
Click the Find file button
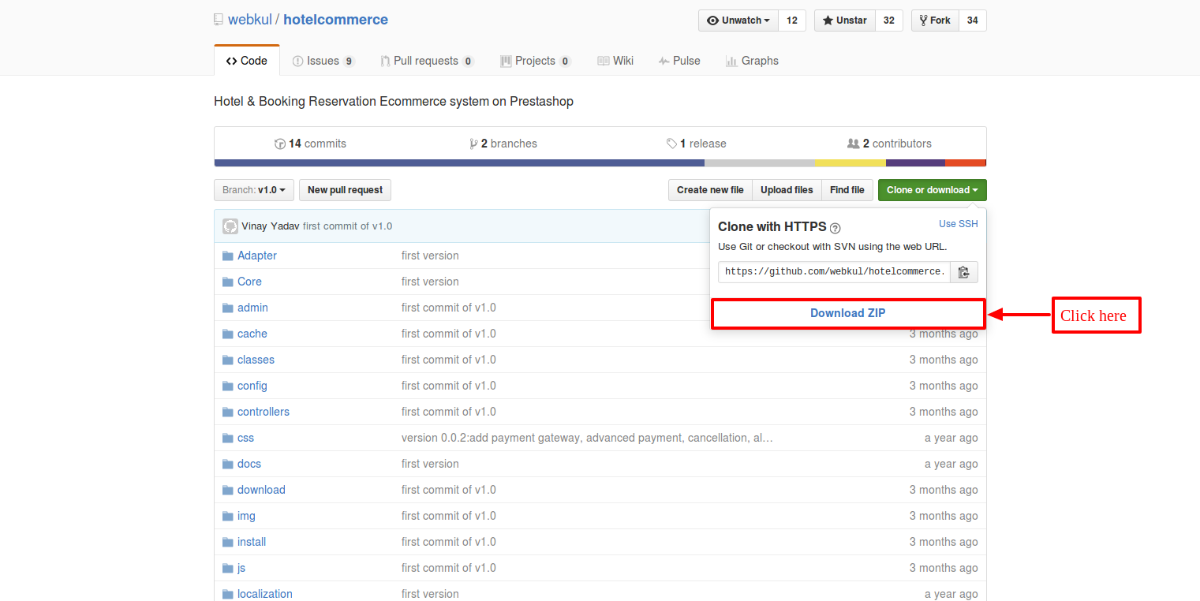(847, 190)
